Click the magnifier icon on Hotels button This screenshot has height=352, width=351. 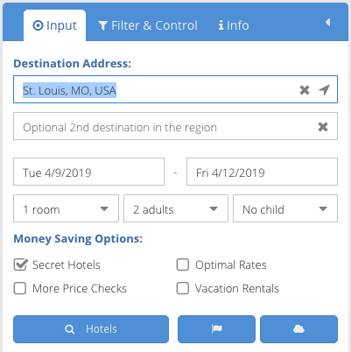[70, 329]
